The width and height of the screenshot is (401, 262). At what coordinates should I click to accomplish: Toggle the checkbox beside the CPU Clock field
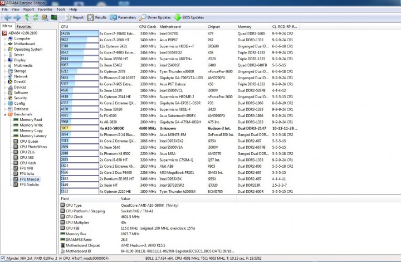click(x=62, y=216)
